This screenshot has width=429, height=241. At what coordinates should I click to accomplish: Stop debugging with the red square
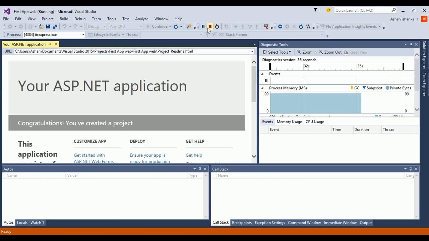coord(210,26)
